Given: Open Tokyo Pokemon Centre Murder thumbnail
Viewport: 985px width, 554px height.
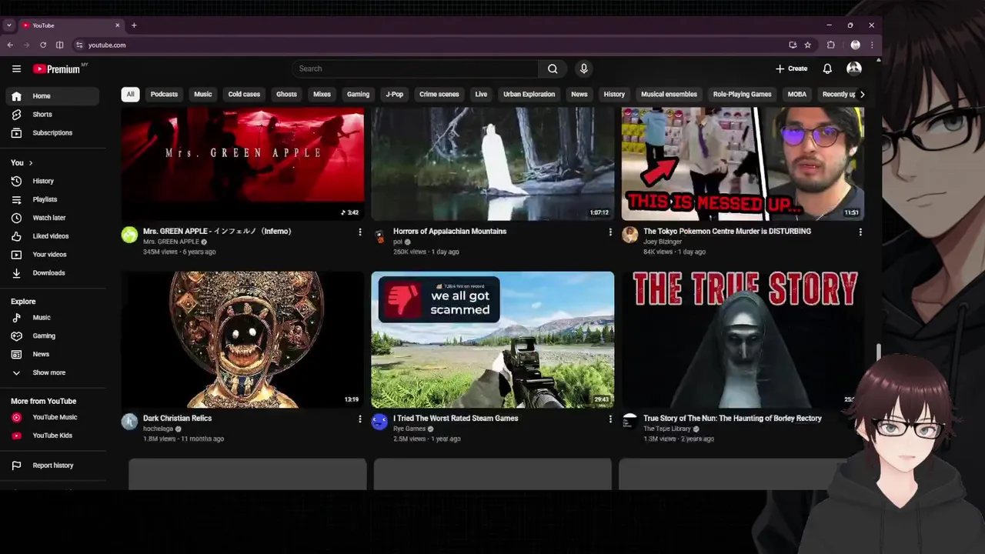Looking at the screenshot, I should (x=743, y=163).
